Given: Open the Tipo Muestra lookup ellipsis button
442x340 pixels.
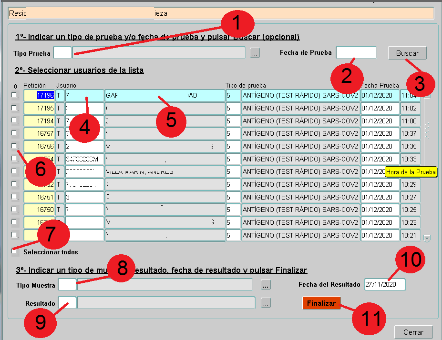Looking at the screenshot, I should pyautogui.click(x=266, y=285).
